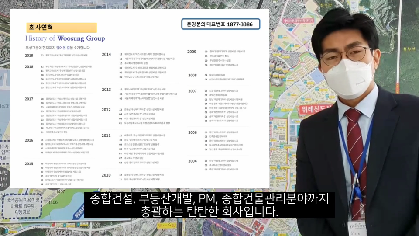Click the subtitle line starting with 종합건설, 부동산개발

[209, 199]
